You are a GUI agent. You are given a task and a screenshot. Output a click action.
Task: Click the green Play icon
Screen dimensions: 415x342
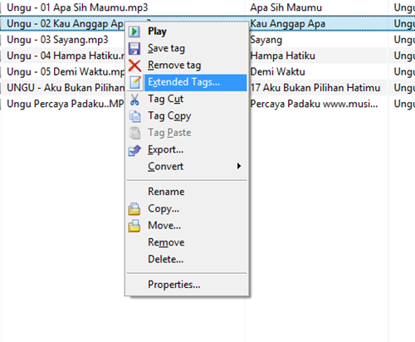point(134,32)
